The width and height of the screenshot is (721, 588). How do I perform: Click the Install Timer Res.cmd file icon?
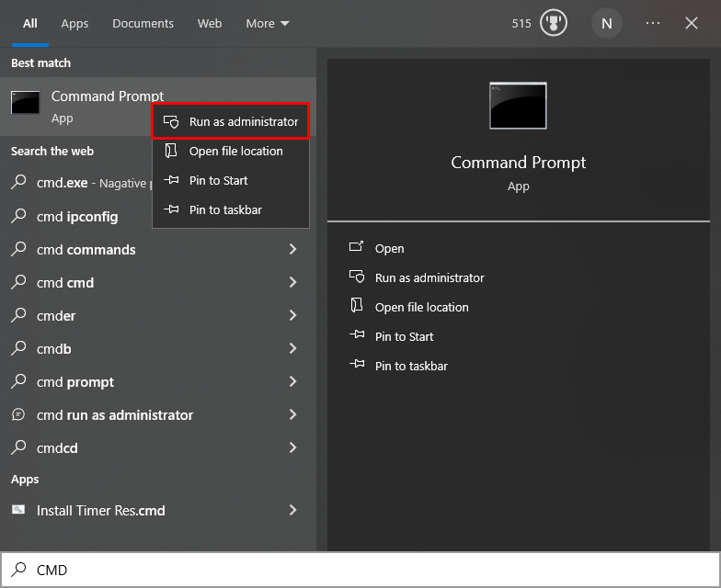18,510
